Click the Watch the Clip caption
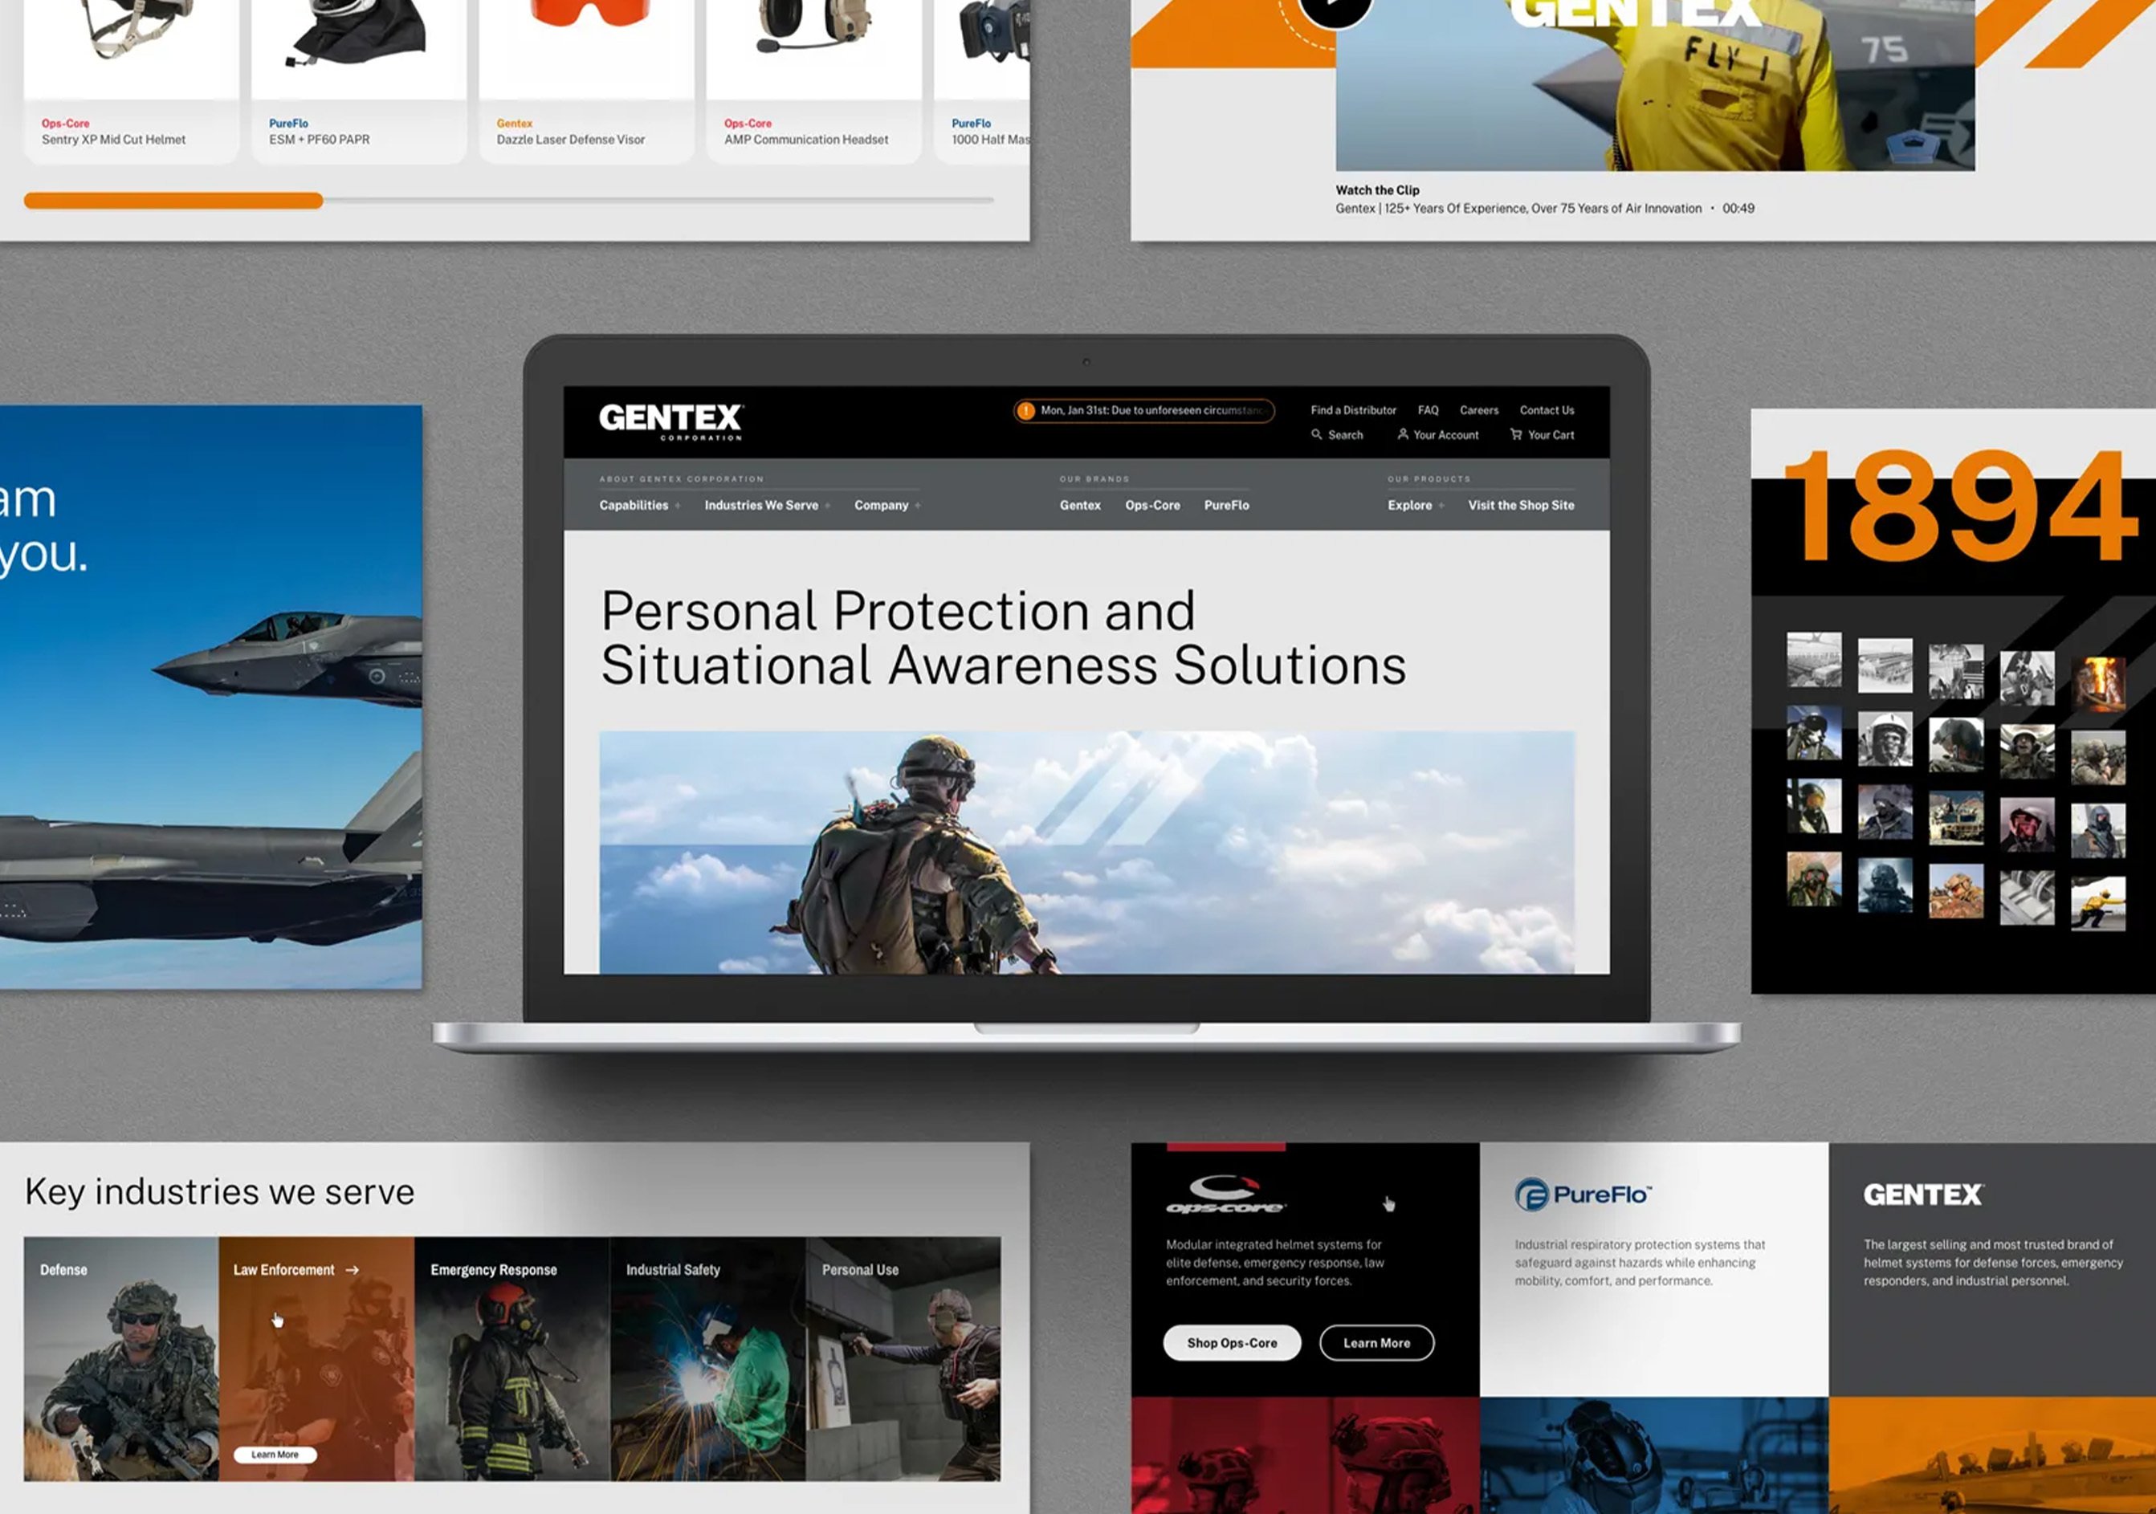2156x1514 pixels. pyautogui.click(x=1378, y=189)
